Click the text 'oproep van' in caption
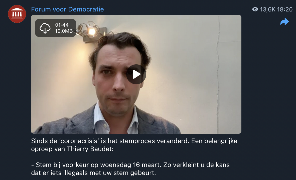Screen dimensions: 296x180 click(48, 149)
